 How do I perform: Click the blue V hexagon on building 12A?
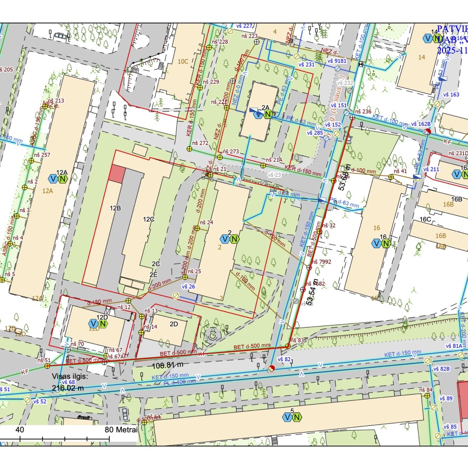[x=53, y=179]
